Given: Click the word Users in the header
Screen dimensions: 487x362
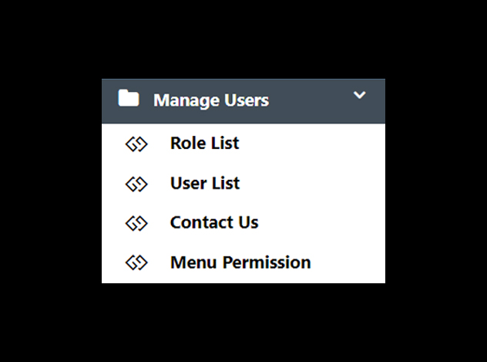Looking at the screenshot, I should pyautogui.click(x=247, y=100).
